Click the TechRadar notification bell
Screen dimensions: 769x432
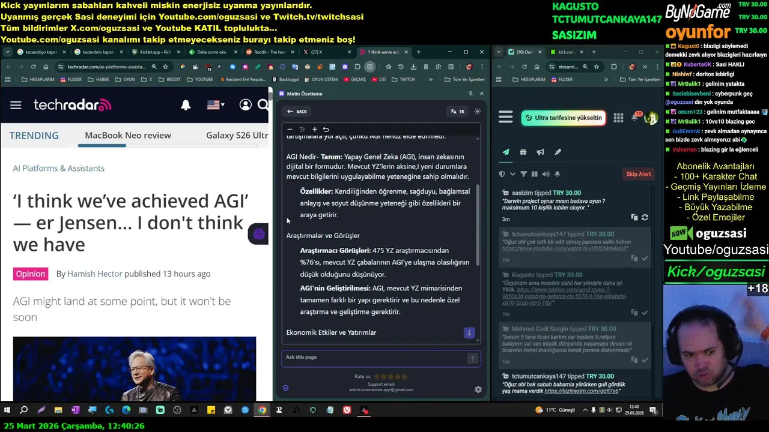click(x=186, y=105)
